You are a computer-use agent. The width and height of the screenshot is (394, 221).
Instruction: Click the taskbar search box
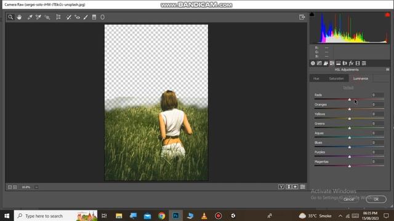(55, 215)
